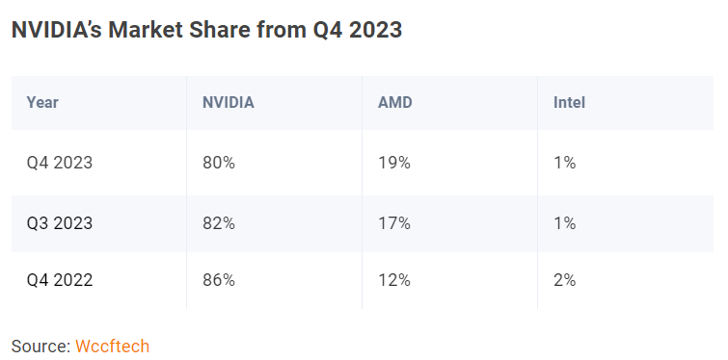Click the Q3 2023 row label
Viewport: 728px width, 360px height.
click(60, 223)
